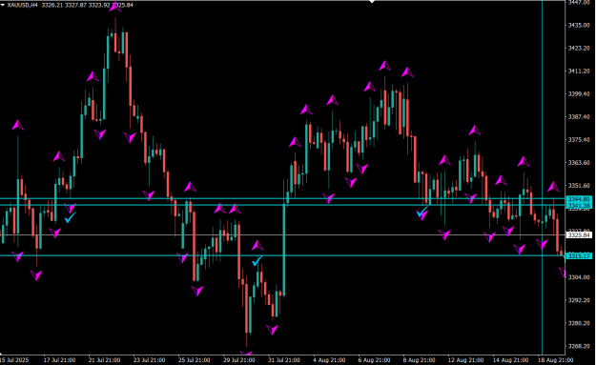Image resolution: width=596 pixels, height=365 pixels.
Task: Click the 3280.20 price scale value
Action: [x=579, y=323]
